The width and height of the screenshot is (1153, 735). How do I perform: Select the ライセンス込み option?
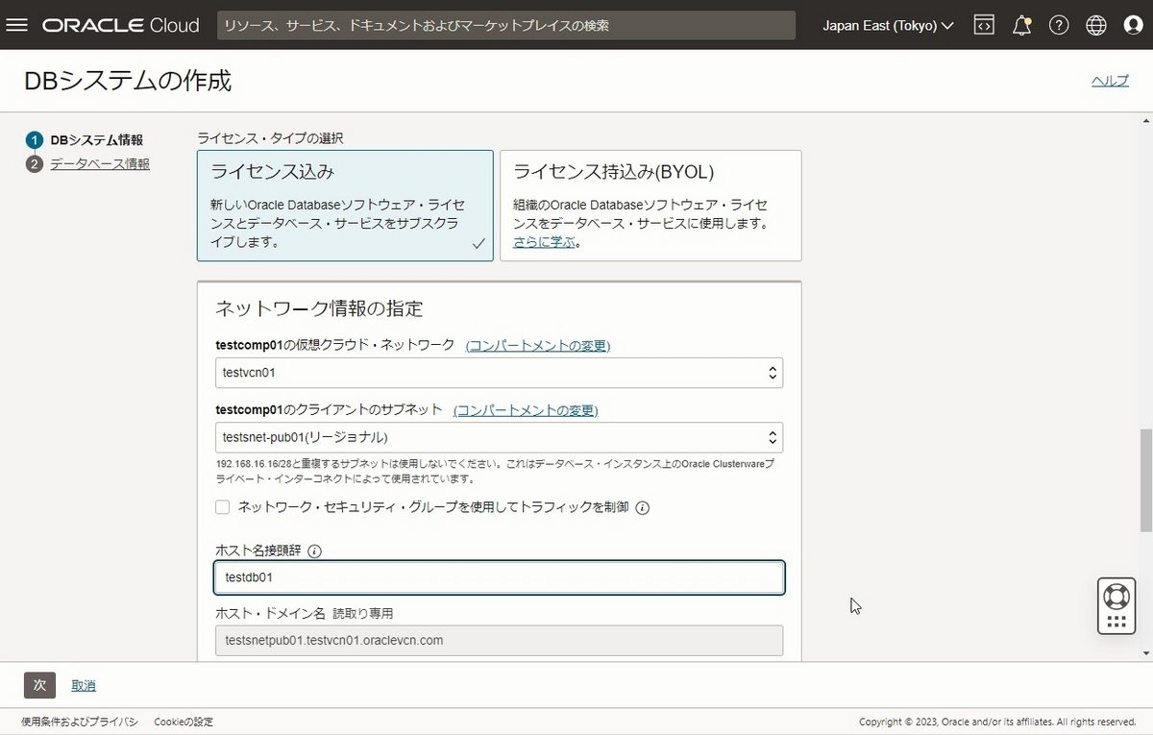click(345, 205)
